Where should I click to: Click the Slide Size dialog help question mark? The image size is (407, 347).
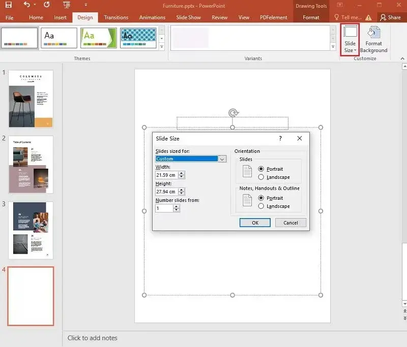280,138
